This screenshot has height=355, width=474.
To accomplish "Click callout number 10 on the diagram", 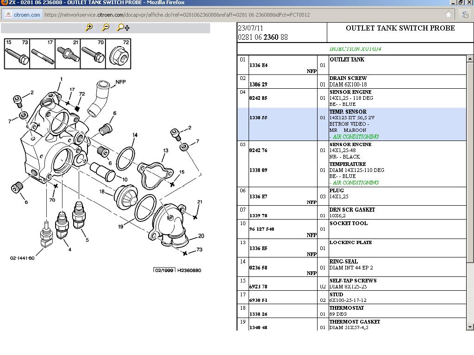I will point(125,179).
